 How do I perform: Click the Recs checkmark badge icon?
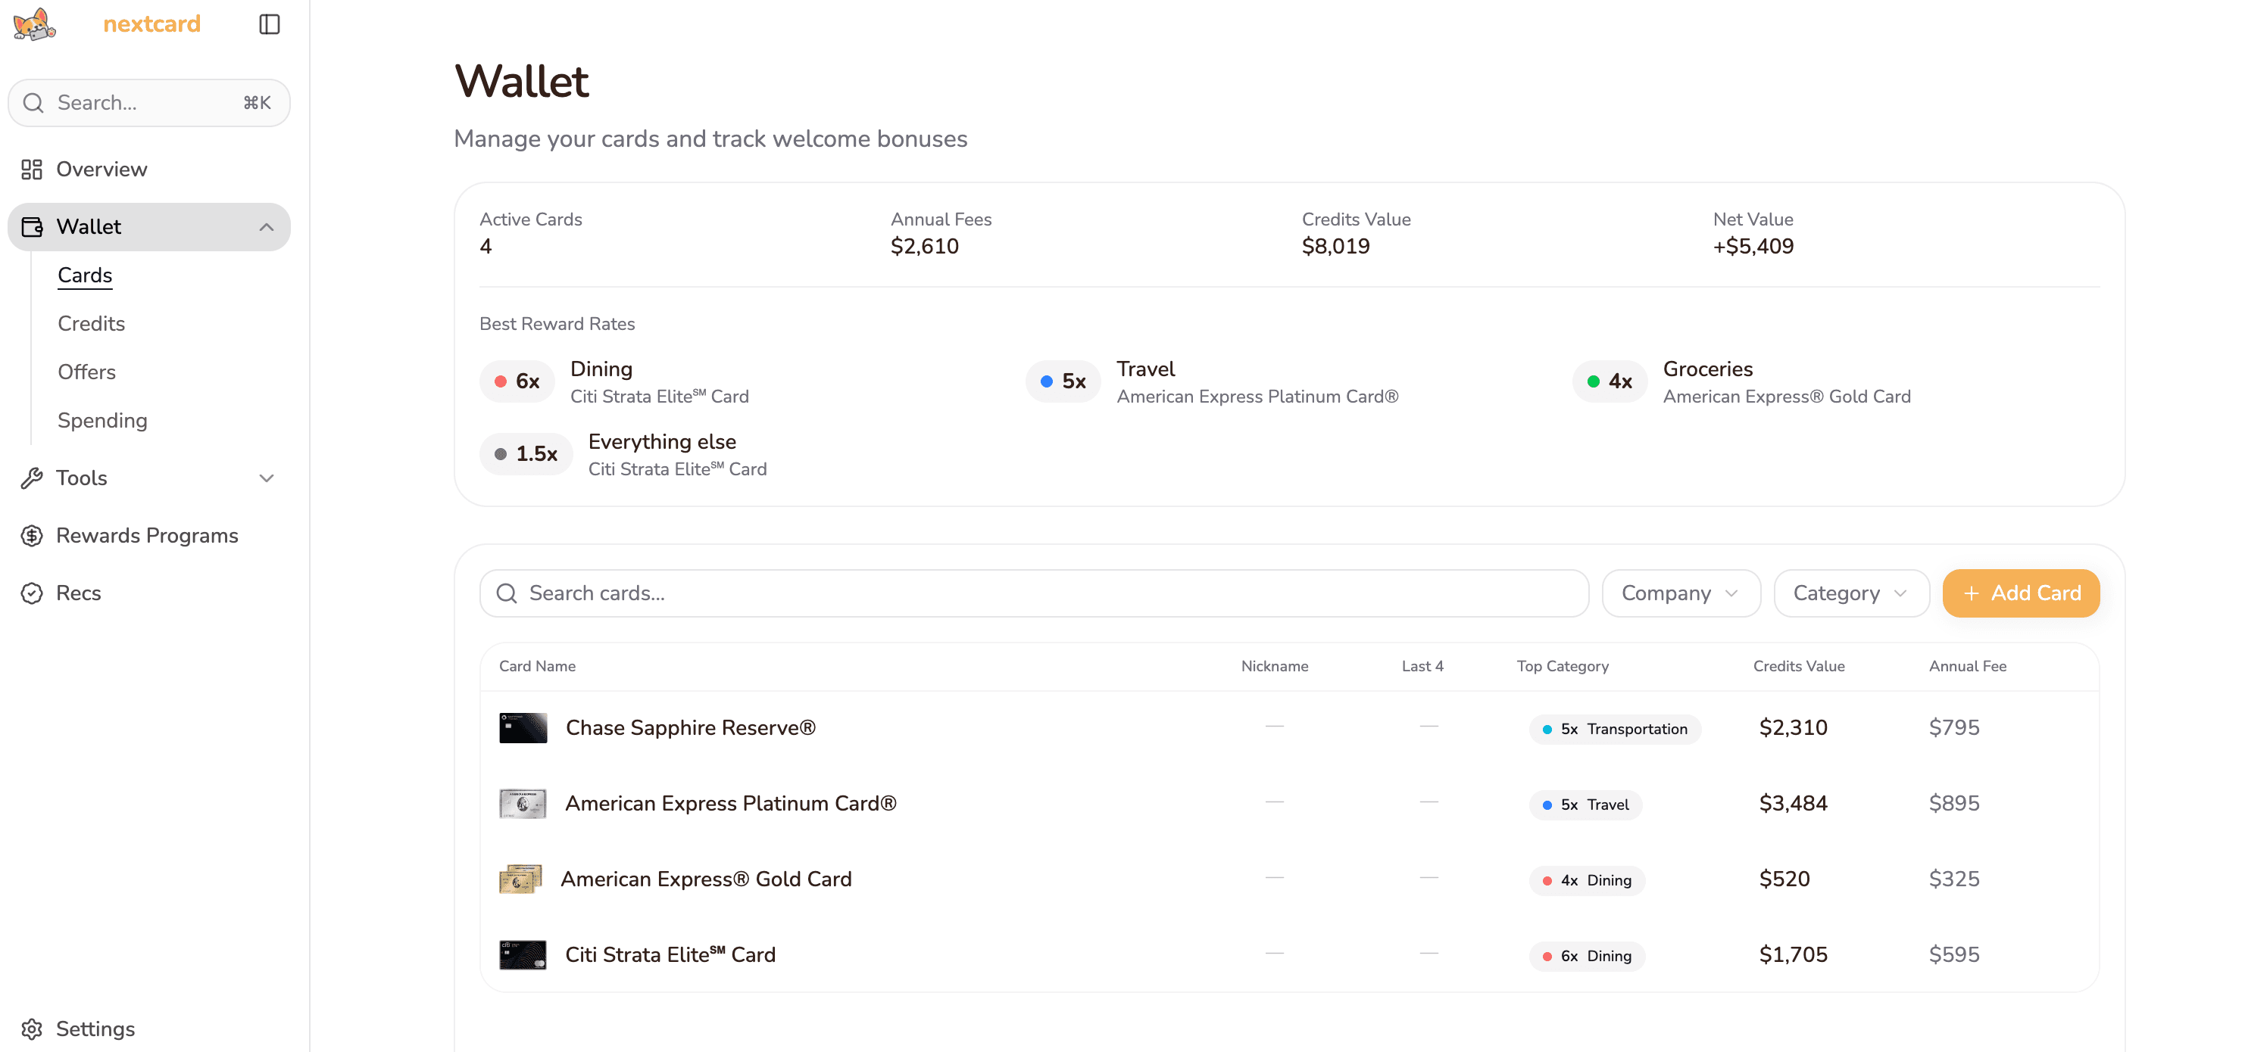33,593
